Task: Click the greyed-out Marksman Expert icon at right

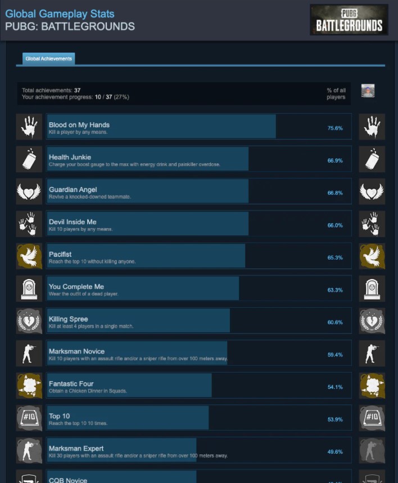Action: coord(372,450)
